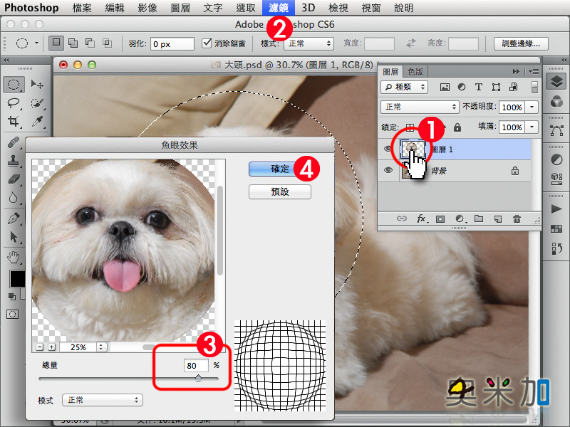Select the Blur droplet tool
The height and width of the screenshot is (427, 570).
pos(14,198)
